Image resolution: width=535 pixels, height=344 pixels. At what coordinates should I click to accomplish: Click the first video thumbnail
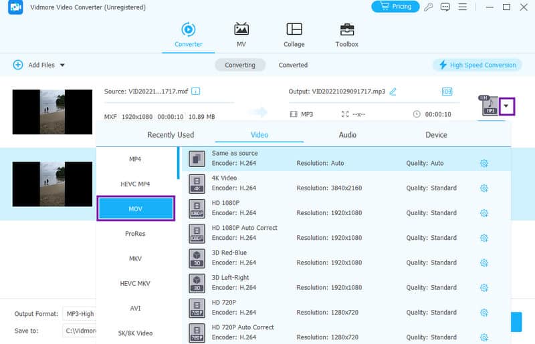pos(52,112)
